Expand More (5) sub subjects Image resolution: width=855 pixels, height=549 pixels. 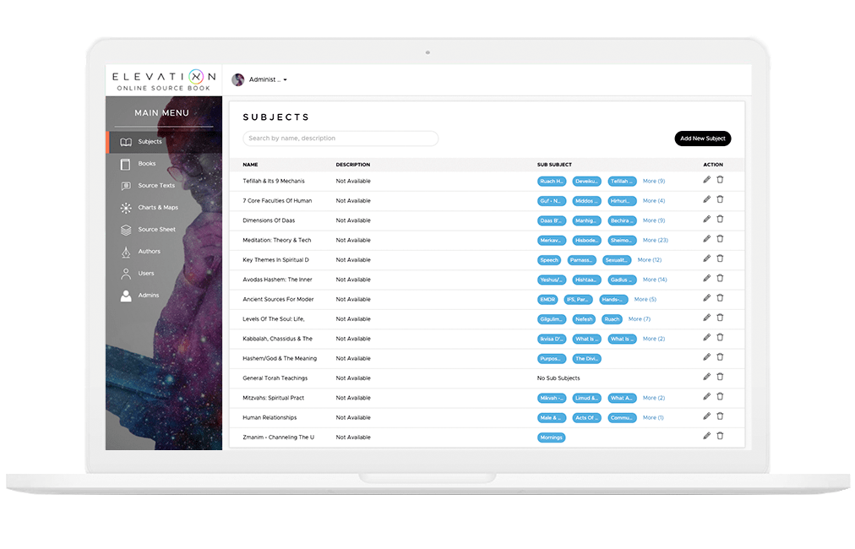[645, 299]
